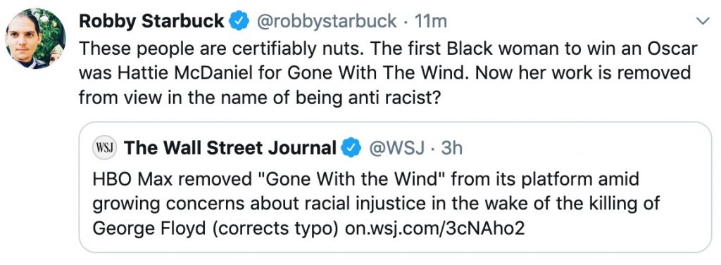Click the Robby Starbuck display name
721x265 pixels.
point(152,21)
